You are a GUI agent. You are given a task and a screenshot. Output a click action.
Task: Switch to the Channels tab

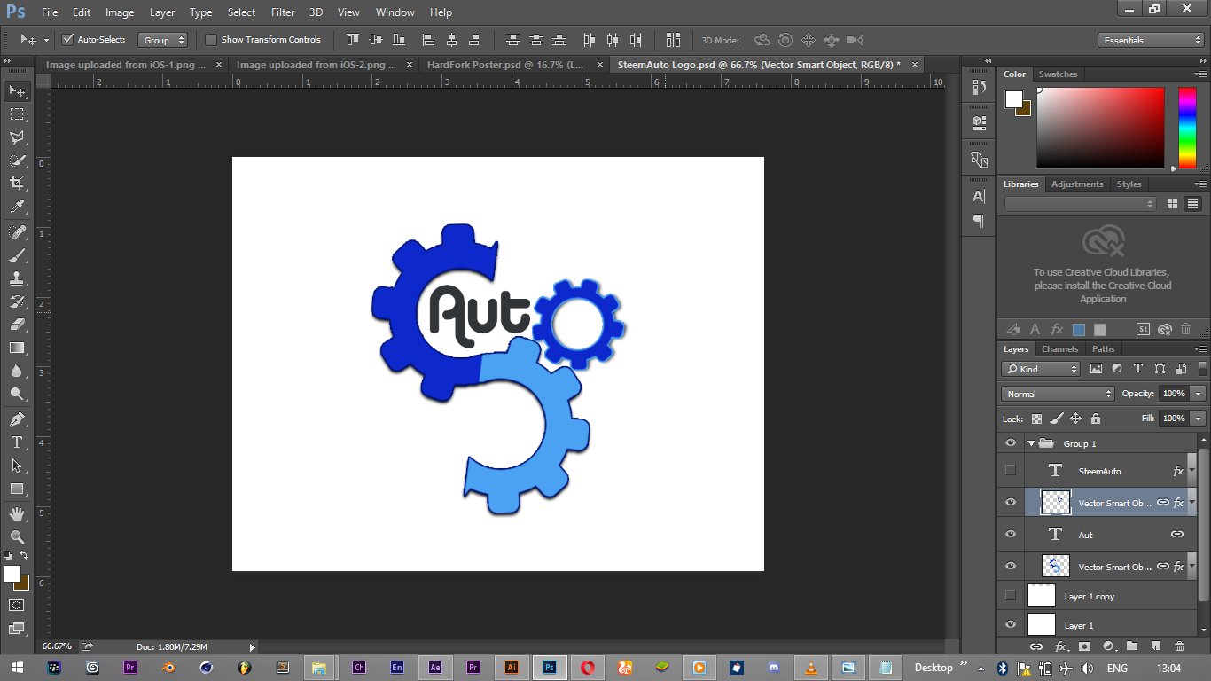click(x=1059, y=349)
